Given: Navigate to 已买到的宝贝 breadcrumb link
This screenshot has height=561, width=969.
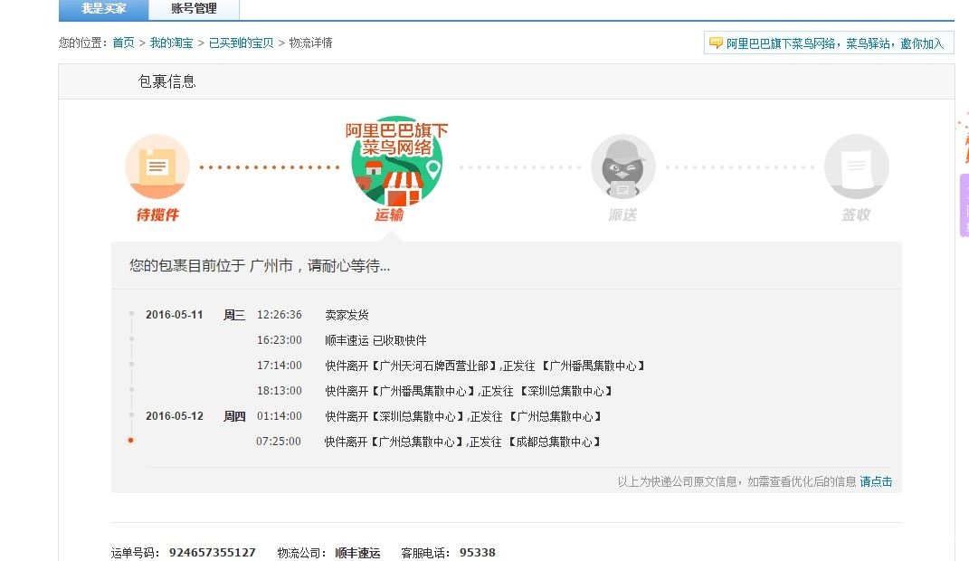Looking at the screenshot, I should (241, 43).
